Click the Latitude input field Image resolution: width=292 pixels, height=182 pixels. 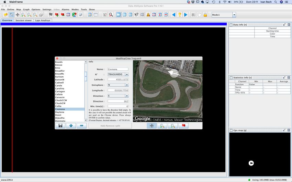point(118,80)
